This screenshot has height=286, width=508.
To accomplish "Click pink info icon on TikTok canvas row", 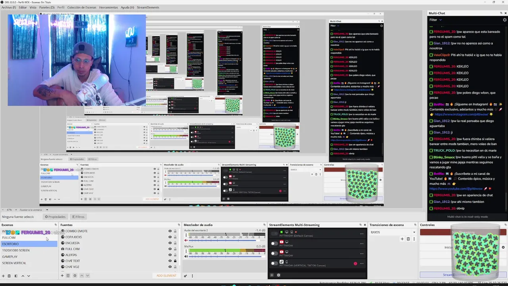I will click(x=355, y=263).
